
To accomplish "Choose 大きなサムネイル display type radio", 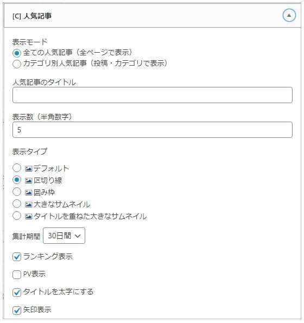I will [17, 204].
